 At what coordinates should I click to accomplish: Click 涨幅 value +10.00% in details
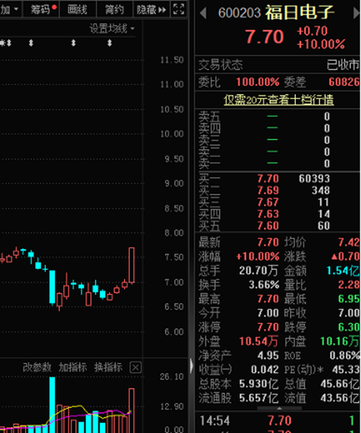coord(258,256)
